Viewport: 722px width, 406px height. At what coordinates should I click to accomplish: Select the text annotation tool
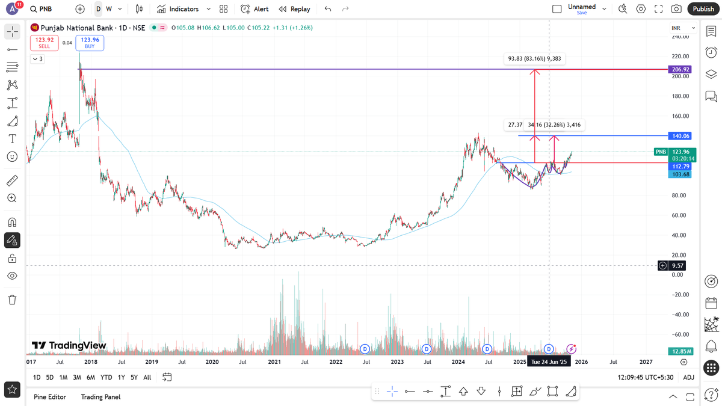[12, 138]
